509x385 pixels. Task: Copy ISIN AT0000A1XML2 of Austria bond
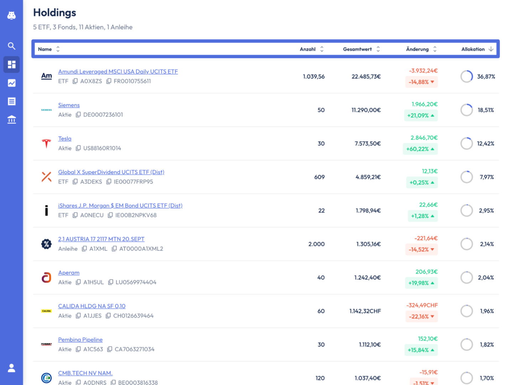point(114,249)
